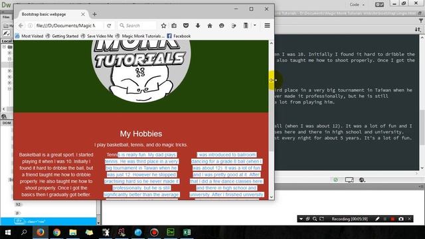Open the Windows Start menu
This screenshot has height=239, width=425.
tap(7, 232)
